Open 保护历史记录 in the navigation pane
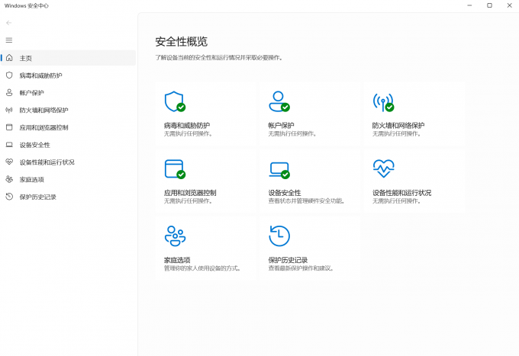Image resolution: width=519 pixels, height=356 pixels. [68, 197]
